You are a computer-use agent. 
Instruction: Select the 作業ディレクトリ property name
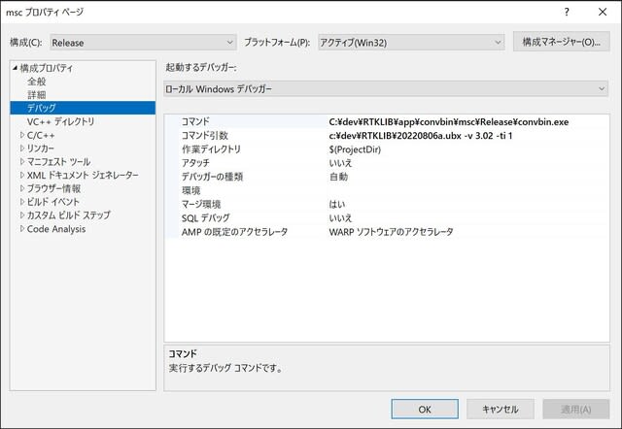(211, 148)
